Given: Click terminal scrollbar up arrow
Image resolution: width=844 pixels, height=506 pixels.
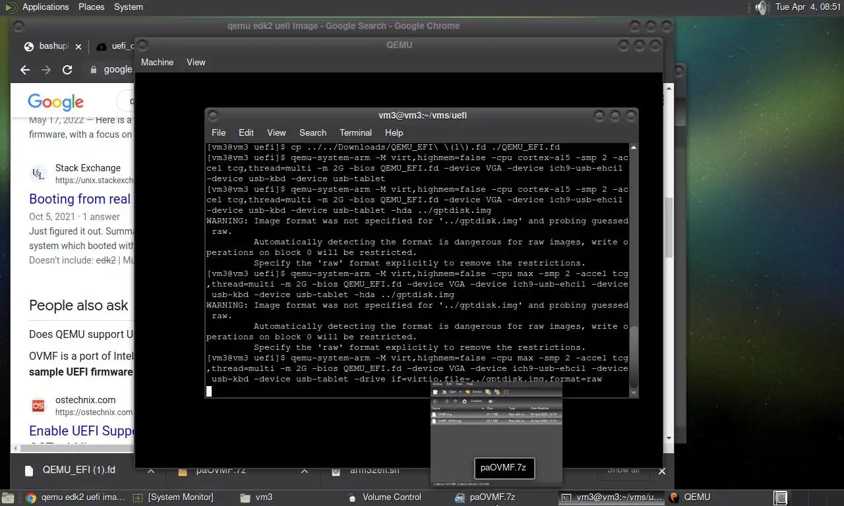Looking at the screenshot, I should [634, 148].
